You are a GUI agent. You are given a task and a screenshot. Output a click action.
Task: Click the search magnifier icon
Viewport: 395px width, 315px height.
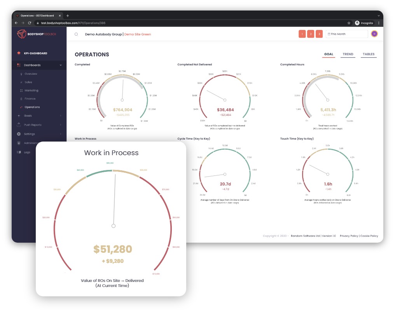point(76,34)
